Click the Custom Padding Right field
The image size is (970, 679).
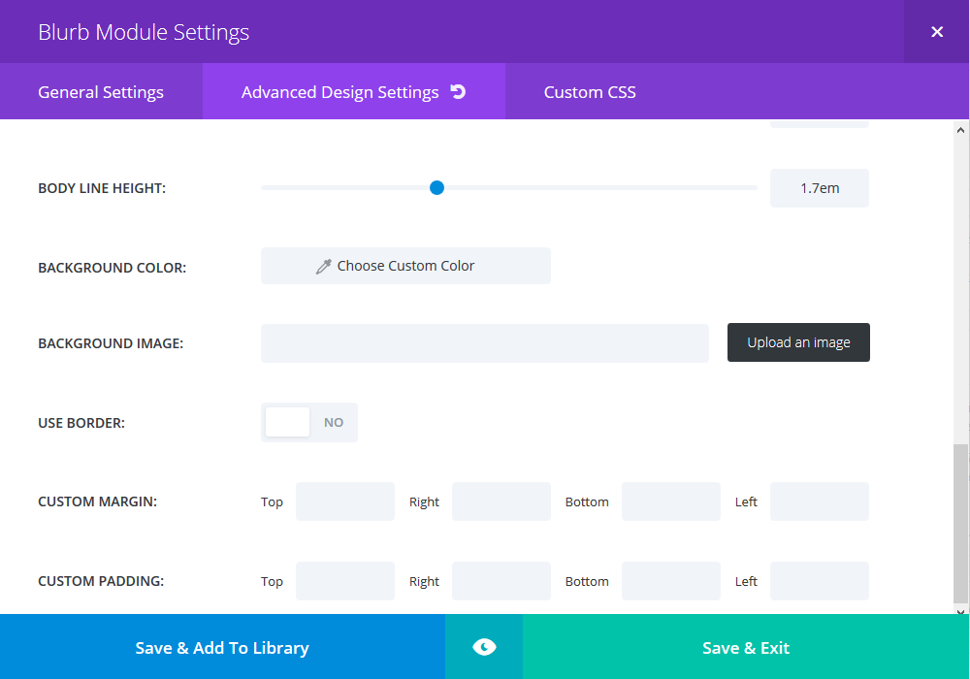coord(501,581)
